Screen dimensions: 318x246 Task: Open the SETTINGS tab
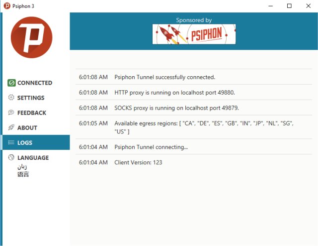pos(36,98)
